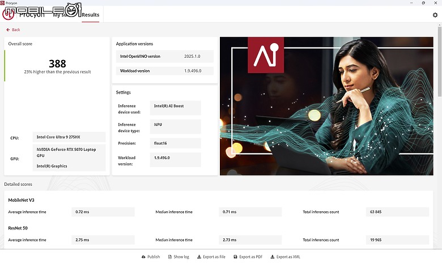Open the settings gear icon

(435, 15)
